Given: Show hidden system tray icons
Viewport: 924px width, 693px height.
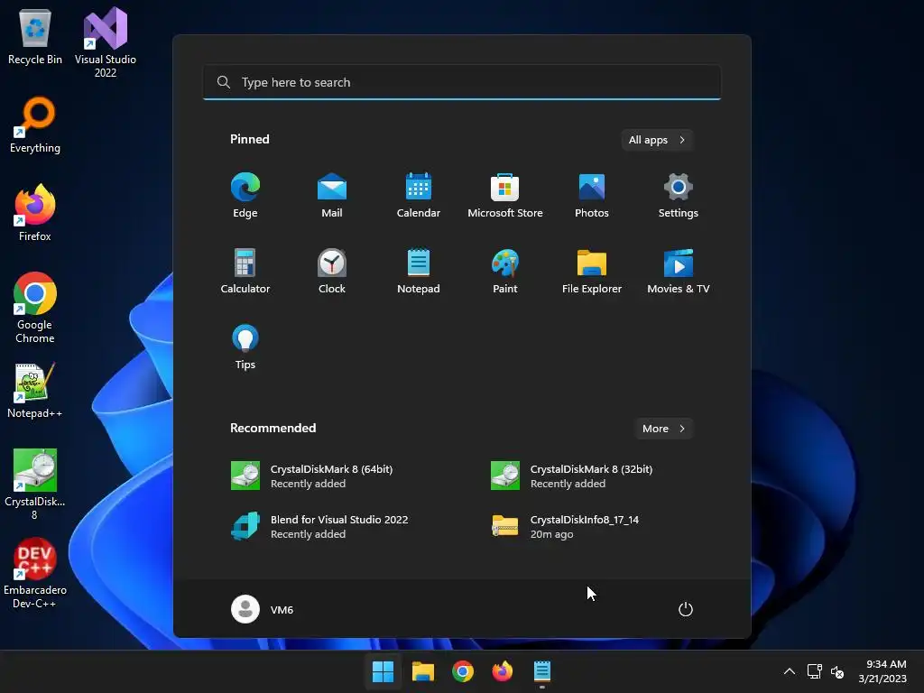Looking at the screenshot, I should click(790, 671).
